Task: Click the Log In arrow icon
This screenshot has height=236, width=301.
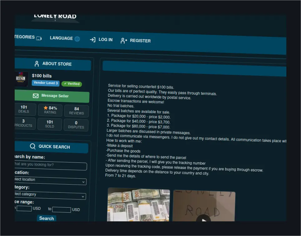Action: click(93, 40)
